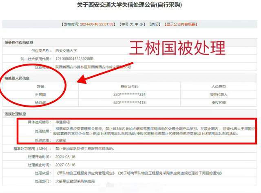This screenshot has height=193, width=261.
Task: Click the 处理范围 label
Action: click(43, 140)
